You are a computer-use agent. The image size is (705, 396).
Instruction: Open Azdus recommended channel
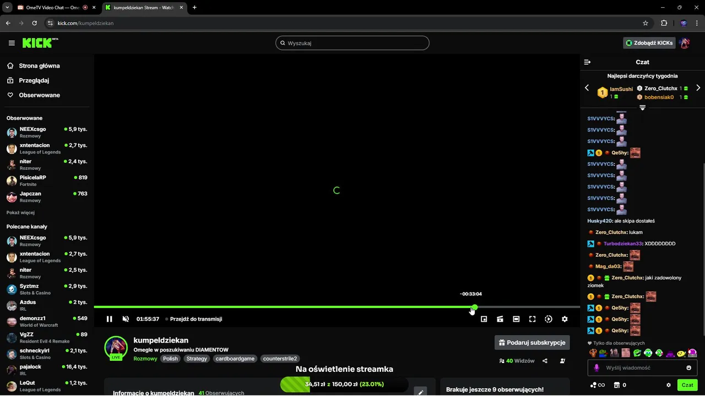pyautogui.click(x=47, y=305)
